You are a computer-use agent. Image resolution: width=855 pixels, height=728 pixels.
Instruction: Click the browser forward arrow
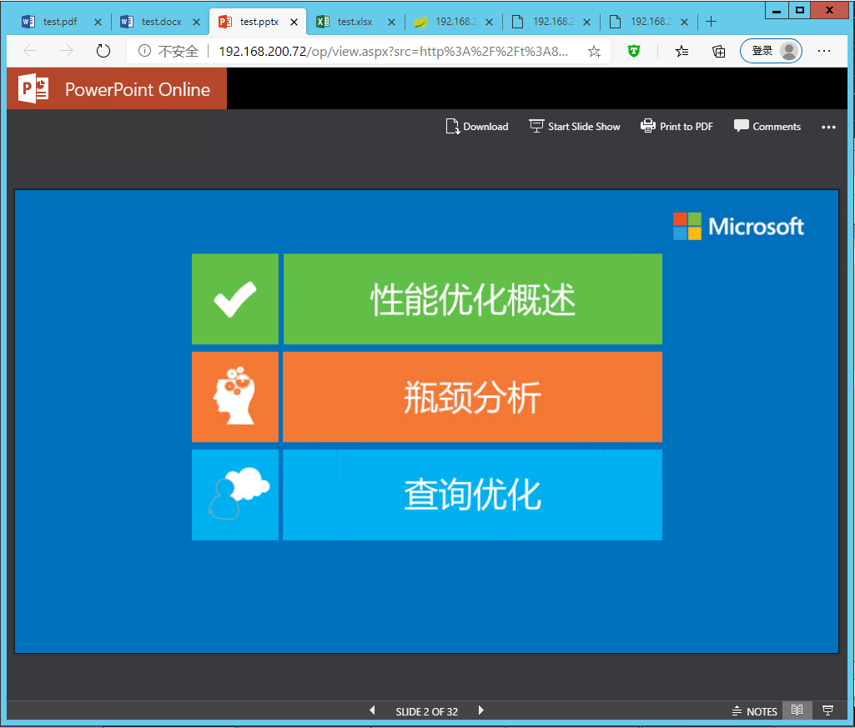67,51
